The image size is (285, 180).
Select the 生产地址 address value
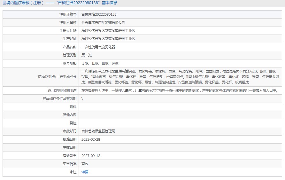coord(108,39)
